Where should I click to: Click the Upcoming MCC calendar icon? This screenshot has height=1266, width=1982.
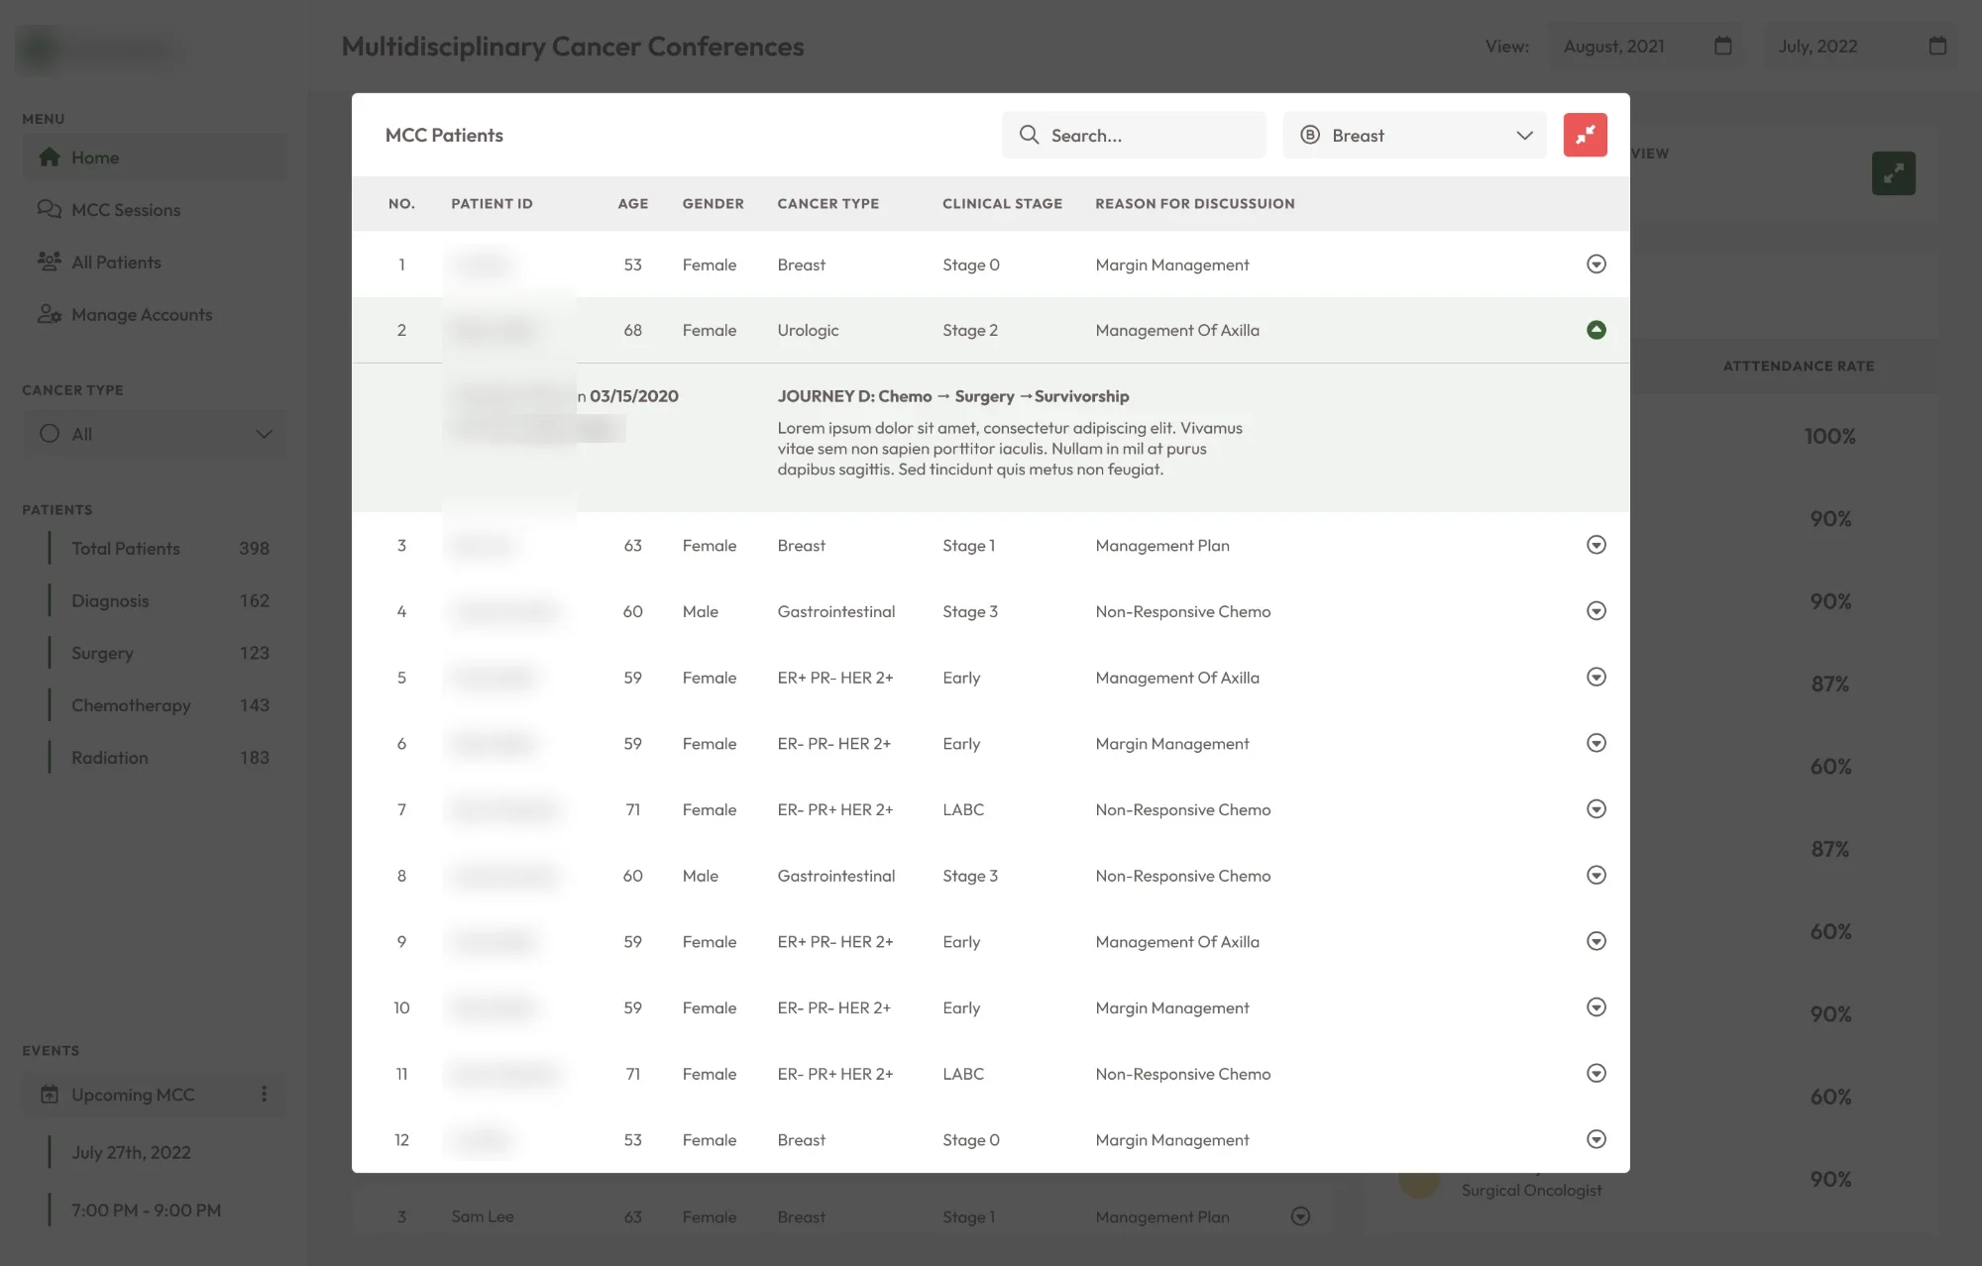(x=49, y=1095)
